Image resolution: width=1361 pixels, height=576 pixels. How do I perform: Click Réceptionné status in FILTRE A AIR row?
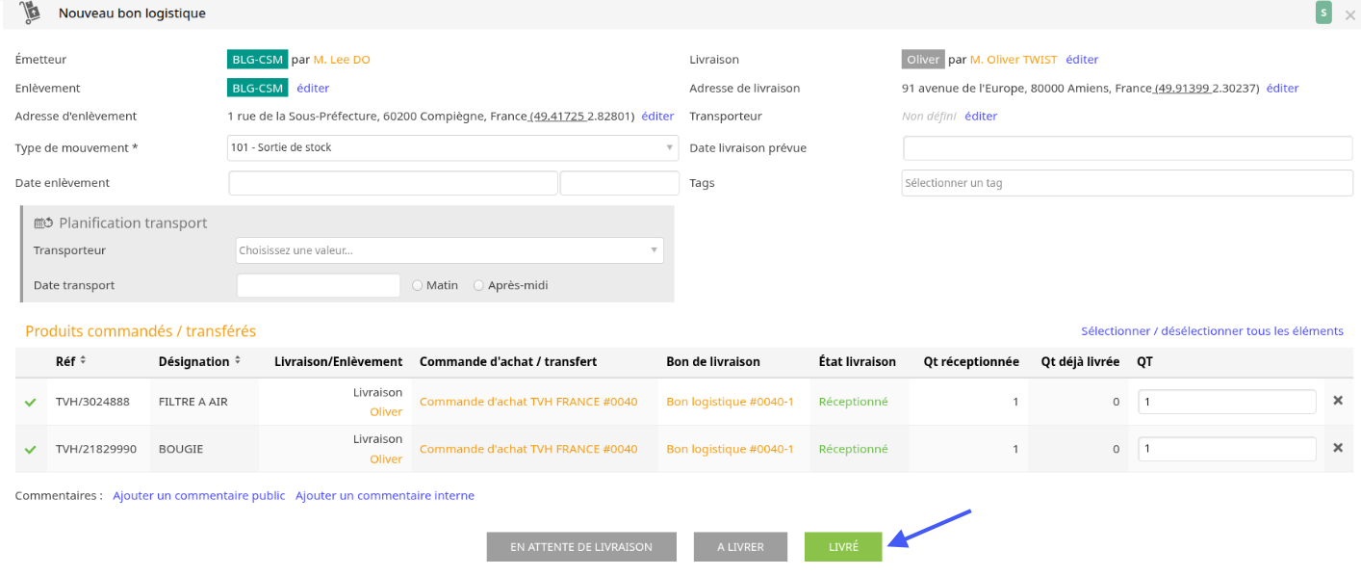click(x=853, y=402)
